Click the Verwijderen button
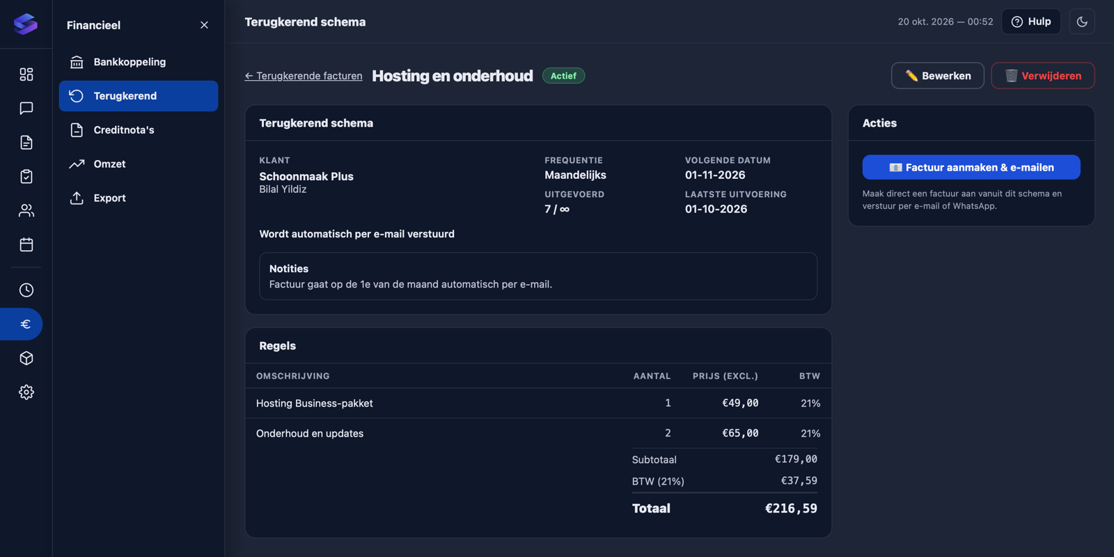 [1043, 76]
